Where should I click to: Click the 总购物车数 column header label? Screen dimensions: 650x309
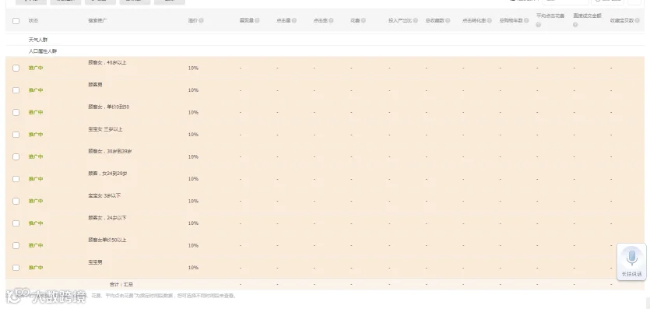511,20
